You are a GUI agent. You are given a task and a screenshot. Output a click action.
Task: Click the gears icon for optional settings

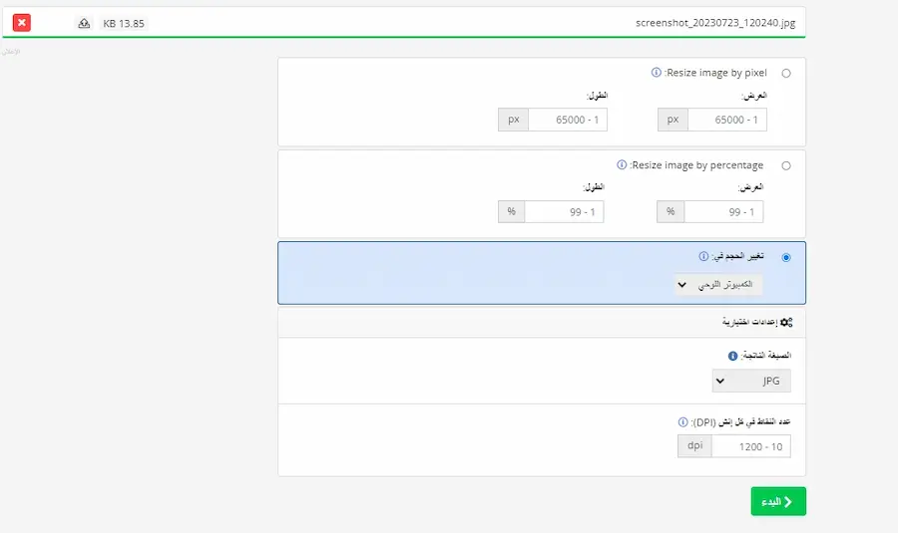point(787,322)
